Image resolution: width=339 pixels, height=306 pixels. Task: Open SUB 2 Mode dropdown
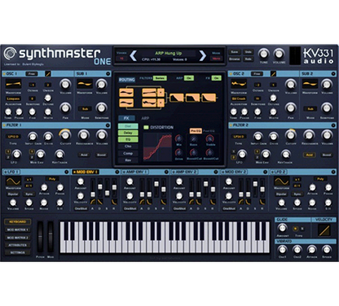point(310,109)
